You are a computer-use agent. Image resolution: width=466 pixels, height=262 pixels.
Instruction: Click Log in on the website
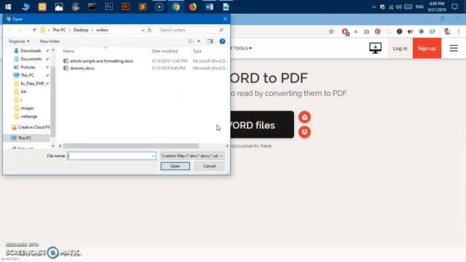400,49
